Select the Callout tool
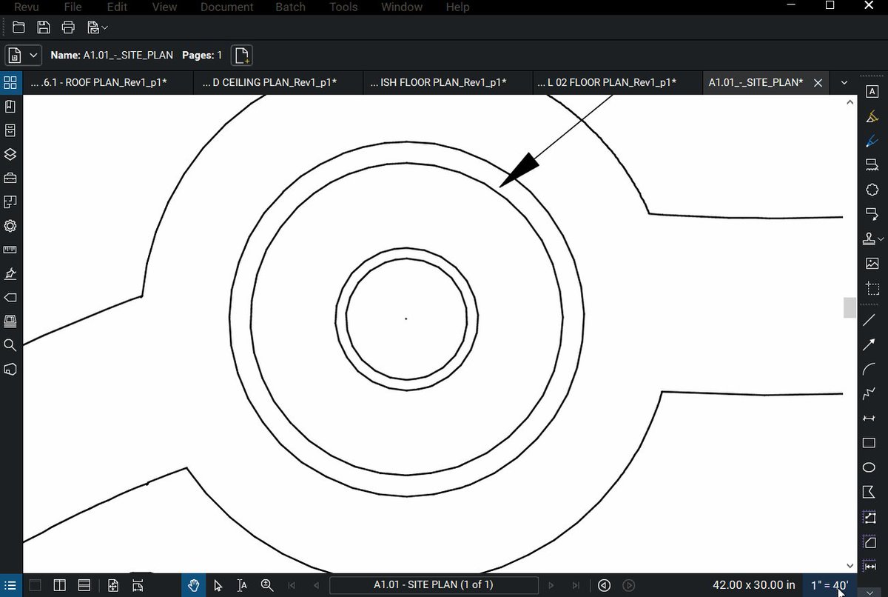 [x=872, y=214]
